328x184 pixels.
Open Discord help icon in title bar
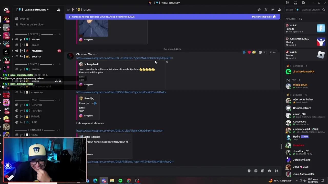(x=303, y=3)
